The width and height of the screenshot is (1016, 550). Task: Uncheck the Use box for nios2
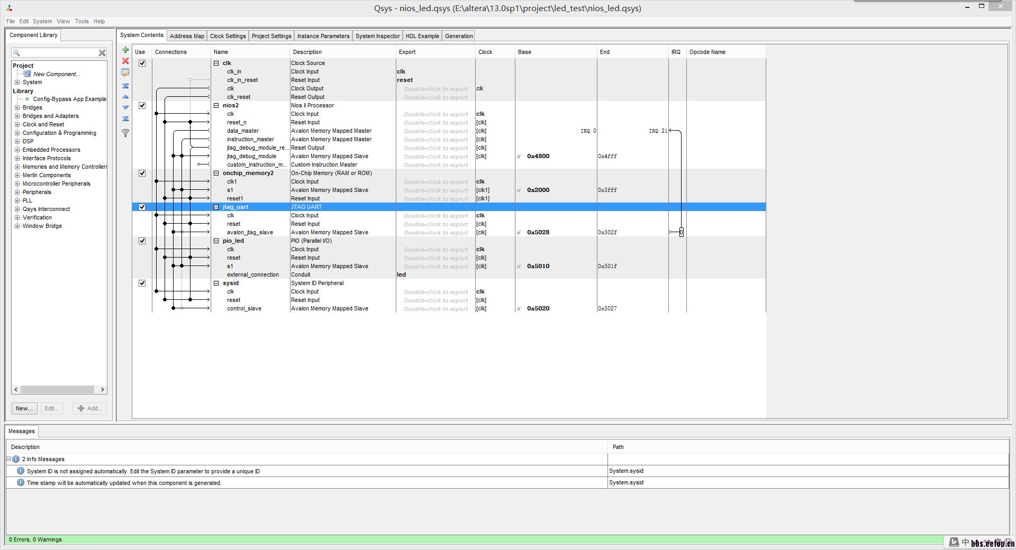(142, 105)
